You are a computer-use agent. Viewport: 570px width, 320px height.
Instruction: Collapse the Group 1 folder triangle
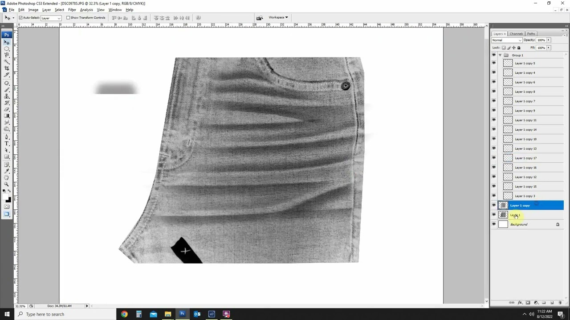click(x=500, y=55)
